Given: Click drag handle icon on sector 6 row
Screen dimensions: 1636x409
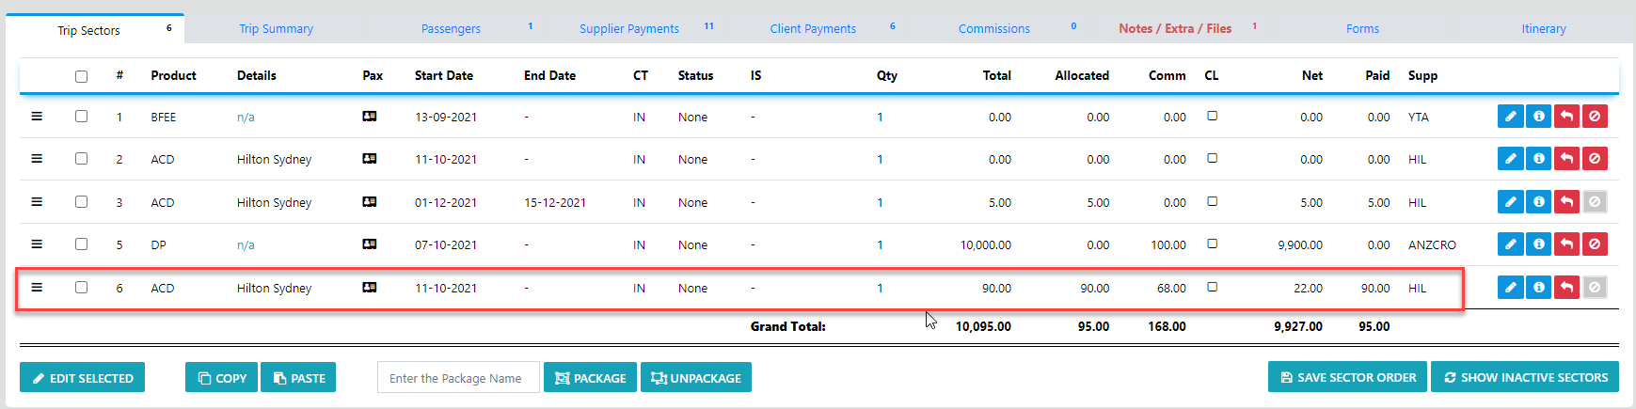Looking at the screenshot, I should [x=37, y=288].
